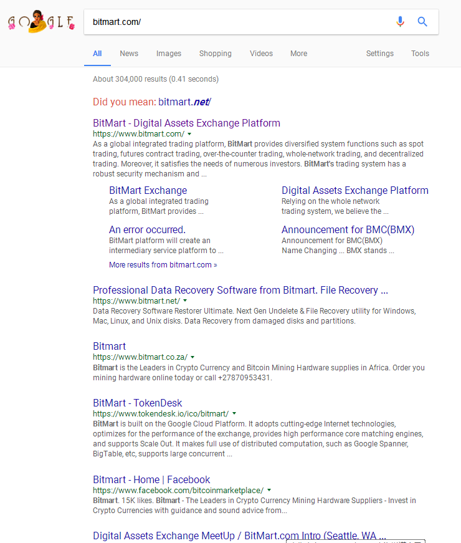Image resolution: width=461 pixels, height=543 pixels.
Task: Click the blue search magnifier icon
Action: click(422, 22)
